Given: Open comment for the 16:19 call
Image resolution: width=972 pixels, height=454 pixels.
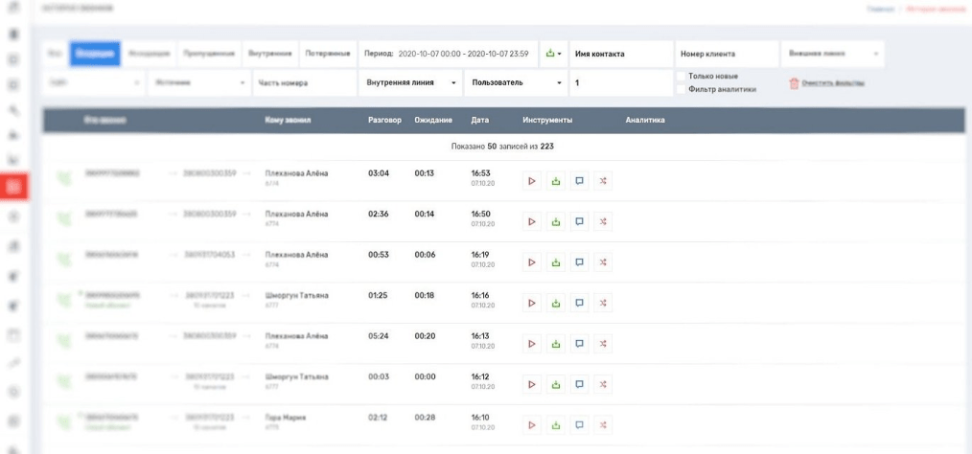Looking at the screenshot, I should pos(579,262).
